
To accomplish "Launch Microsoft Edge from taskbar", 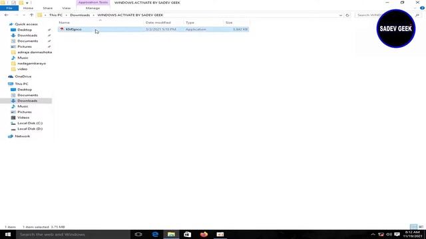I will click(155, 234).
